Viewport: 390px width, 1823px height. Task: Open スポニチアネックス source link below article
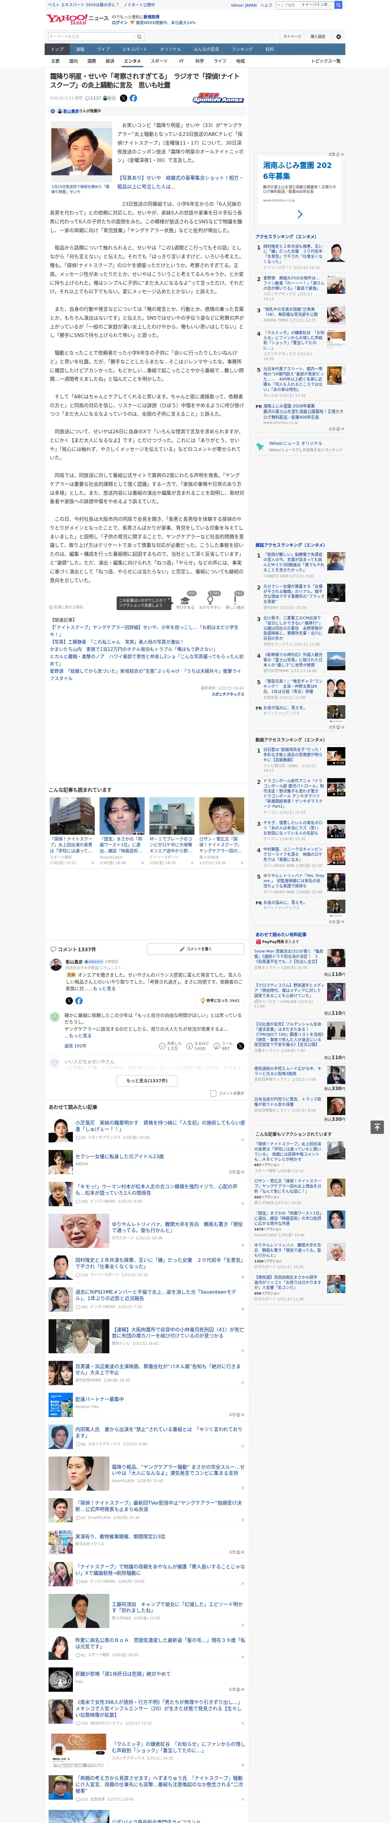click(228, 694)
